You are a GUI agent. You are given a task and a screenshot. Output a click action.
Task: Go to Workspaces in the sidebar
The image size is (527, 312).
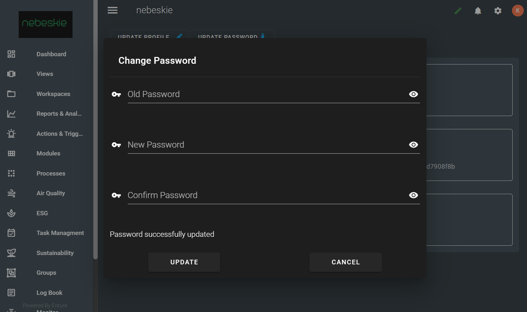coord(53,94)
